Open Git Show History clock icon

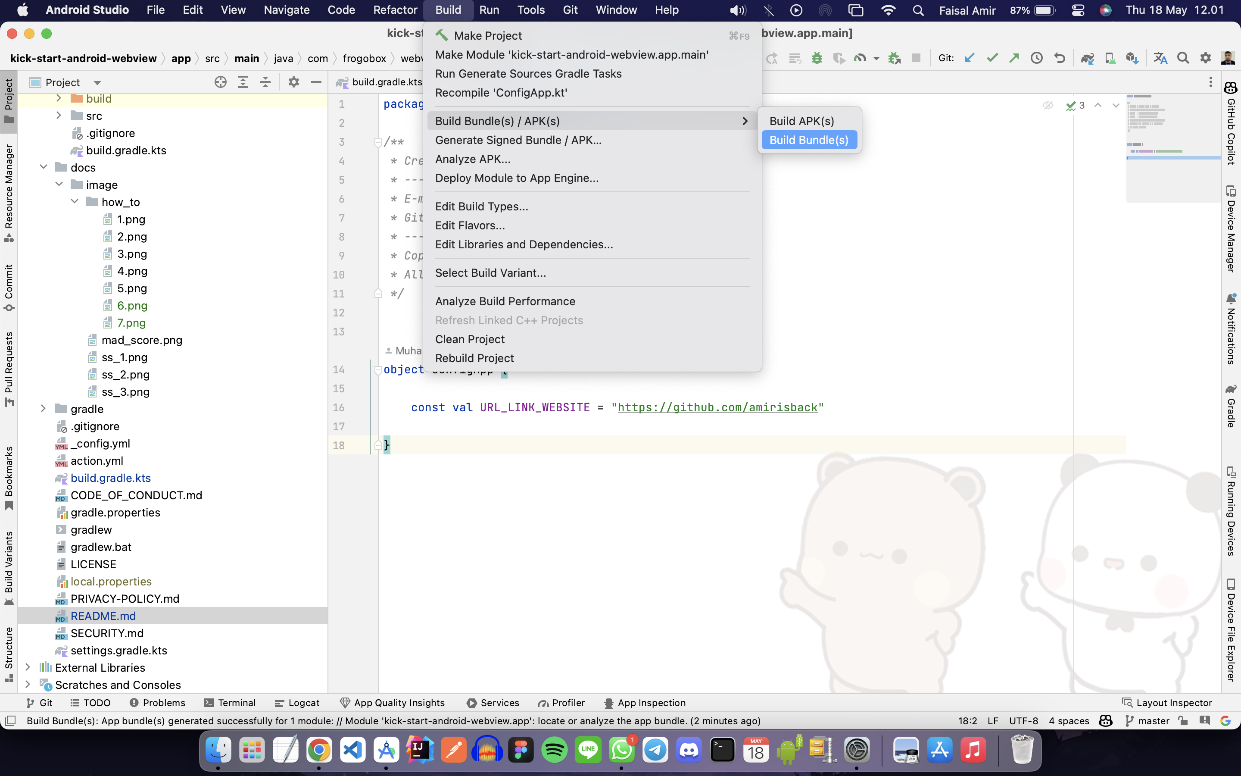(1036, 58)
